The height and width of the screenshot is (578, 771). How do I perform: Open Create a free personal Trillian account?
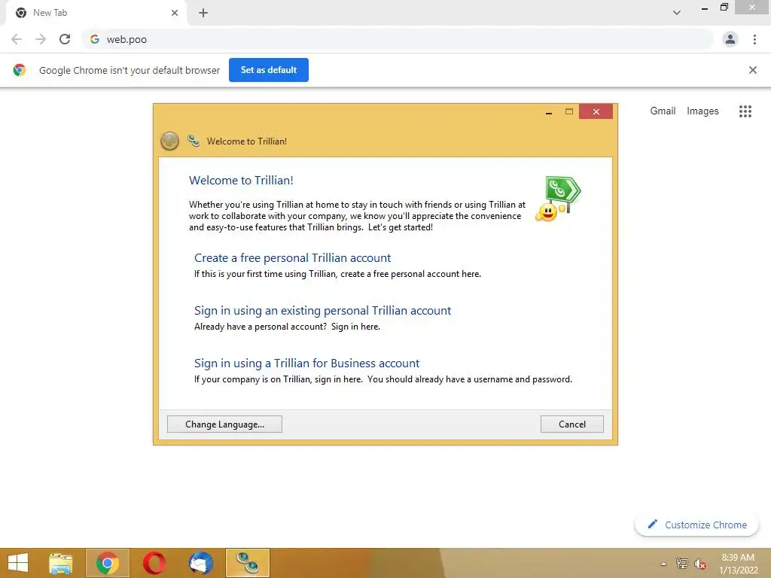(x=293, y=258)
